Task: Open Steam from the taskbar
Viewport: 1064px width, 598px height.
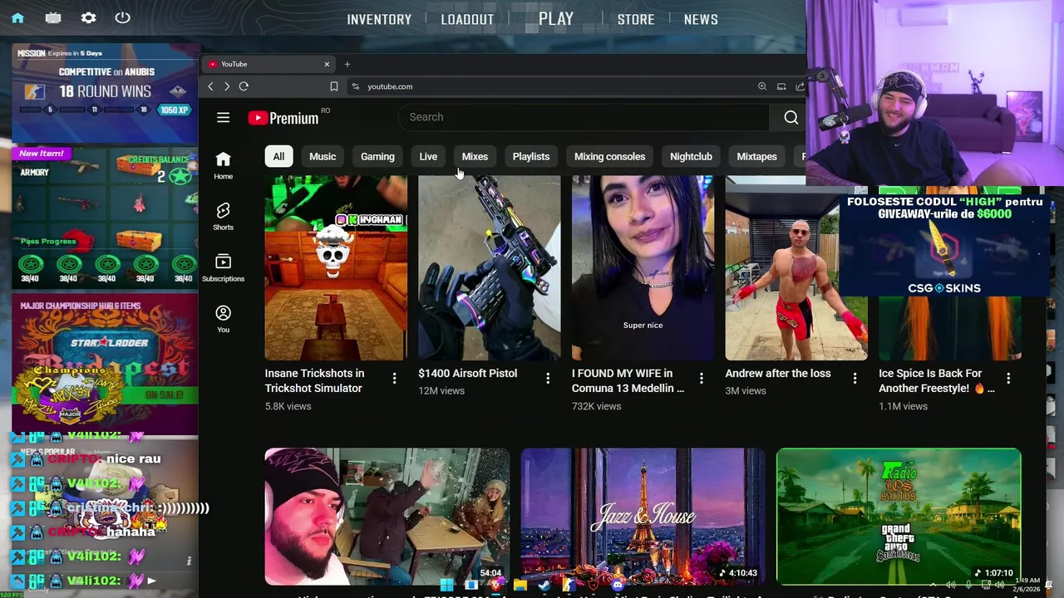Action: 544,584
